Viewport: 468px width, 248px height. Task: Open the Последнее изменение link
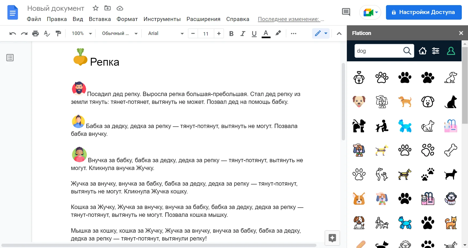point(291,19)
